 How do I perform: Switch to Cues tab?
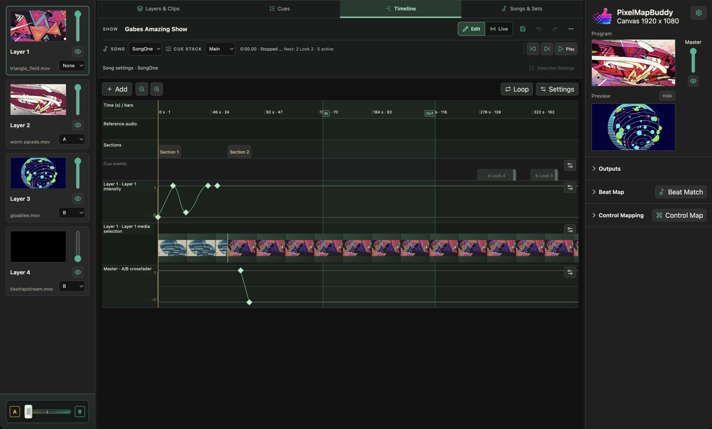(280, 9)
